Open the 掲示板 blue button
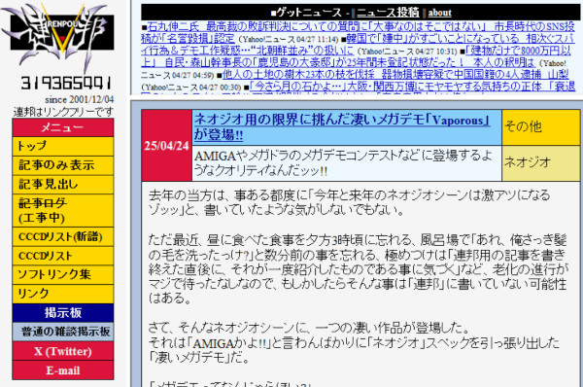583x387 pixels. coord(63,313)
